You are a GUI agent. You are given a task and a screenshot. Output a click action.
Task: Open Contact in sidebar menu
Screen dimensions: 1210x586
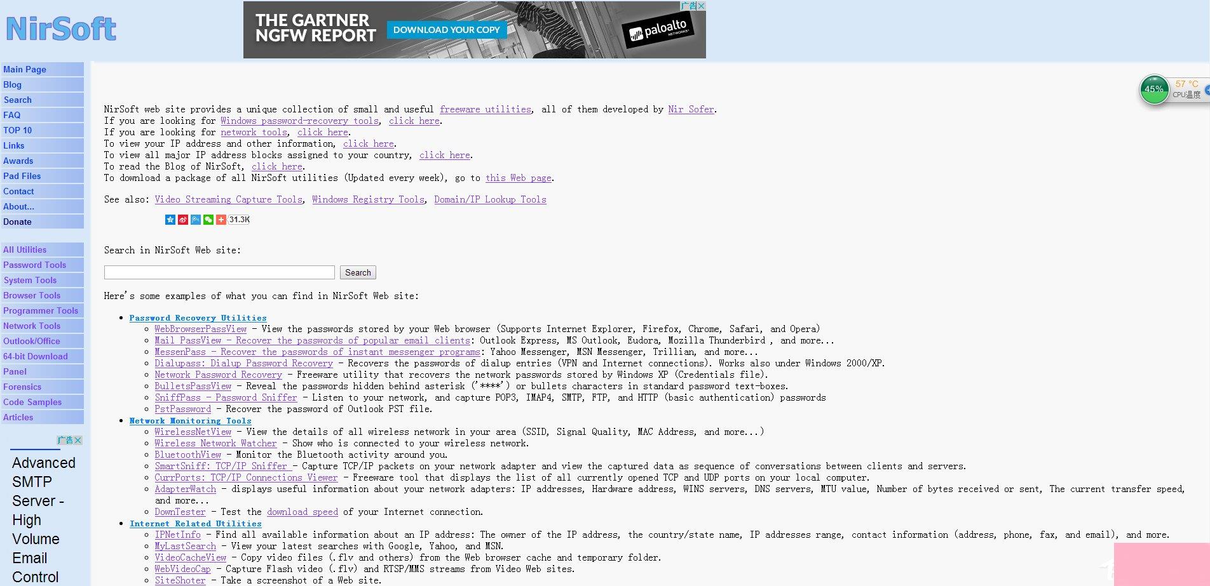click(43, 191)
